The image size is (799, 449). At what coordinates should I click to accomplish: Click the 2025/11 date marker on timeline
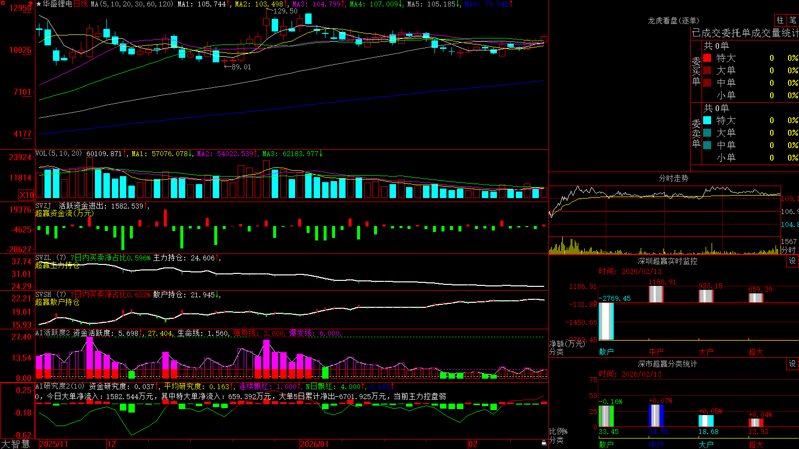(x=53, y=444)
